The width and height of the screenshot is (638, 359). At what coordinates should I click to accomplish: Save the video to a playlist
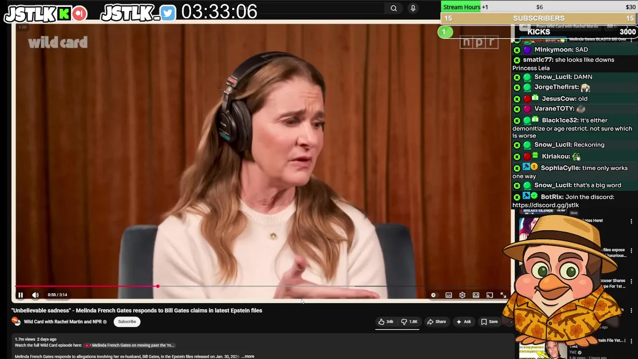pyautogui.click(x=489, y=322)
